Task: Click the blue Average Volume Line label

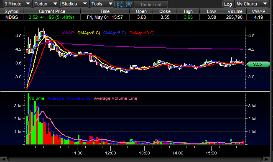Action: click(x=69, y=98)
